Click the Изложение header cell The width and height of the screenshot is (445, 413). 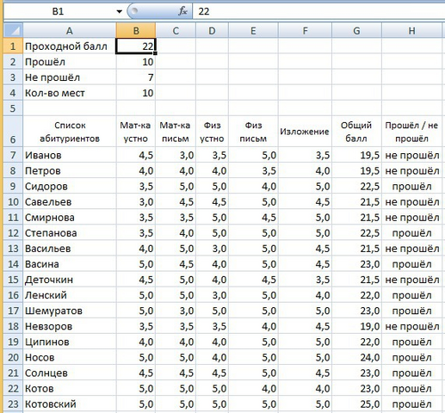305,132
